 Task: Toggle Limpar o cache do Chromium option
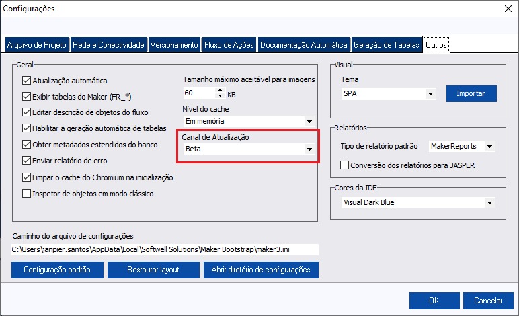27,177
